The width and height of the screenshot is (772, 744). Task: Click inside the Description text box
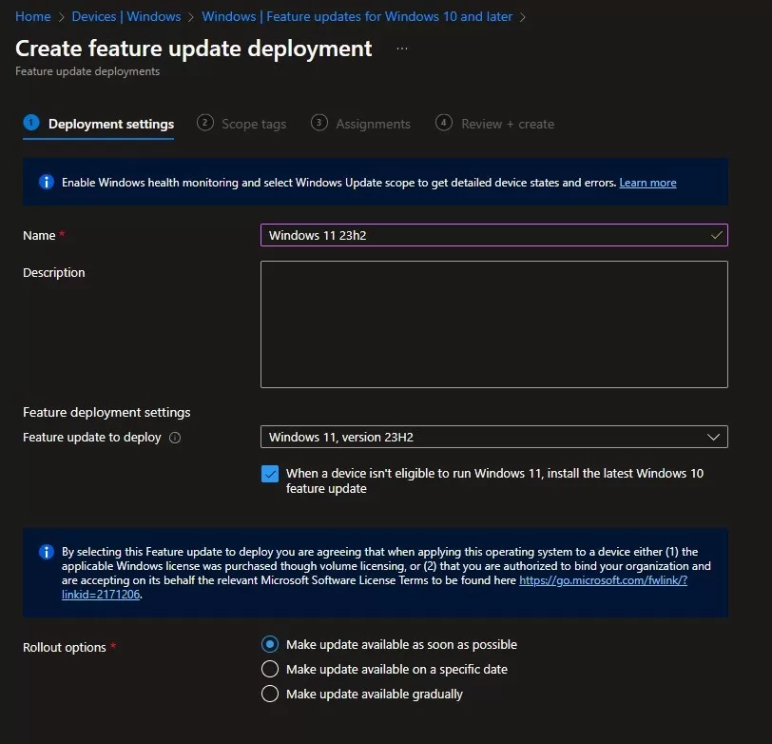[493, 323]
